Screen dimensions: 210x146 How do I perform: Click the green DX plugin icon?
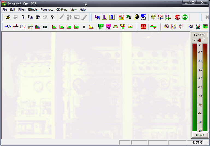coord(129,17)
